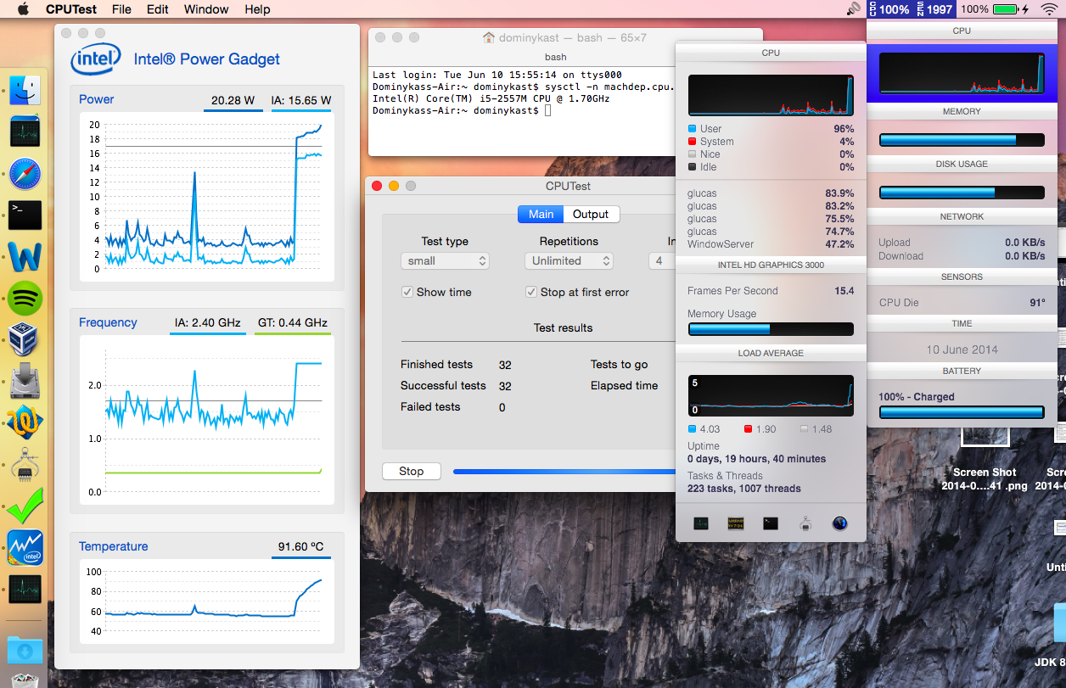Click the Memory usage bar in iStat panel
Viewport: 1066px width, 688px height.
(962, 140)
